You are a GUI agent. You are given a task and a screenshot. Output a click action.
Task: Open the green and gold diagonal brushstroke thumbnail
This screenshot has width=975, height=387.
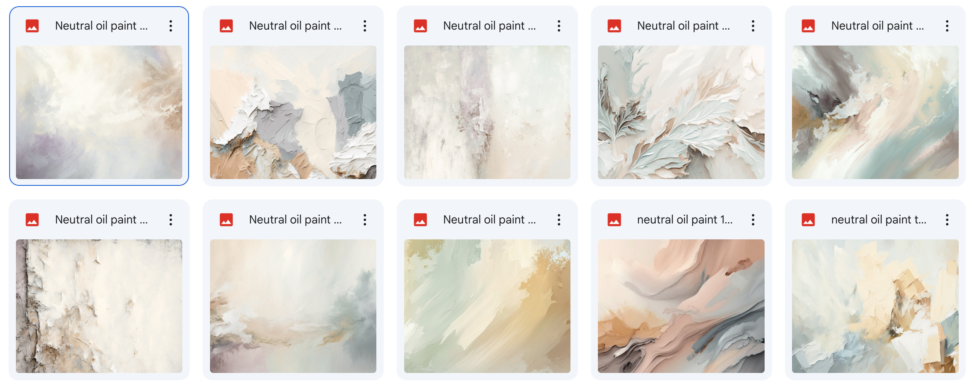487,306
